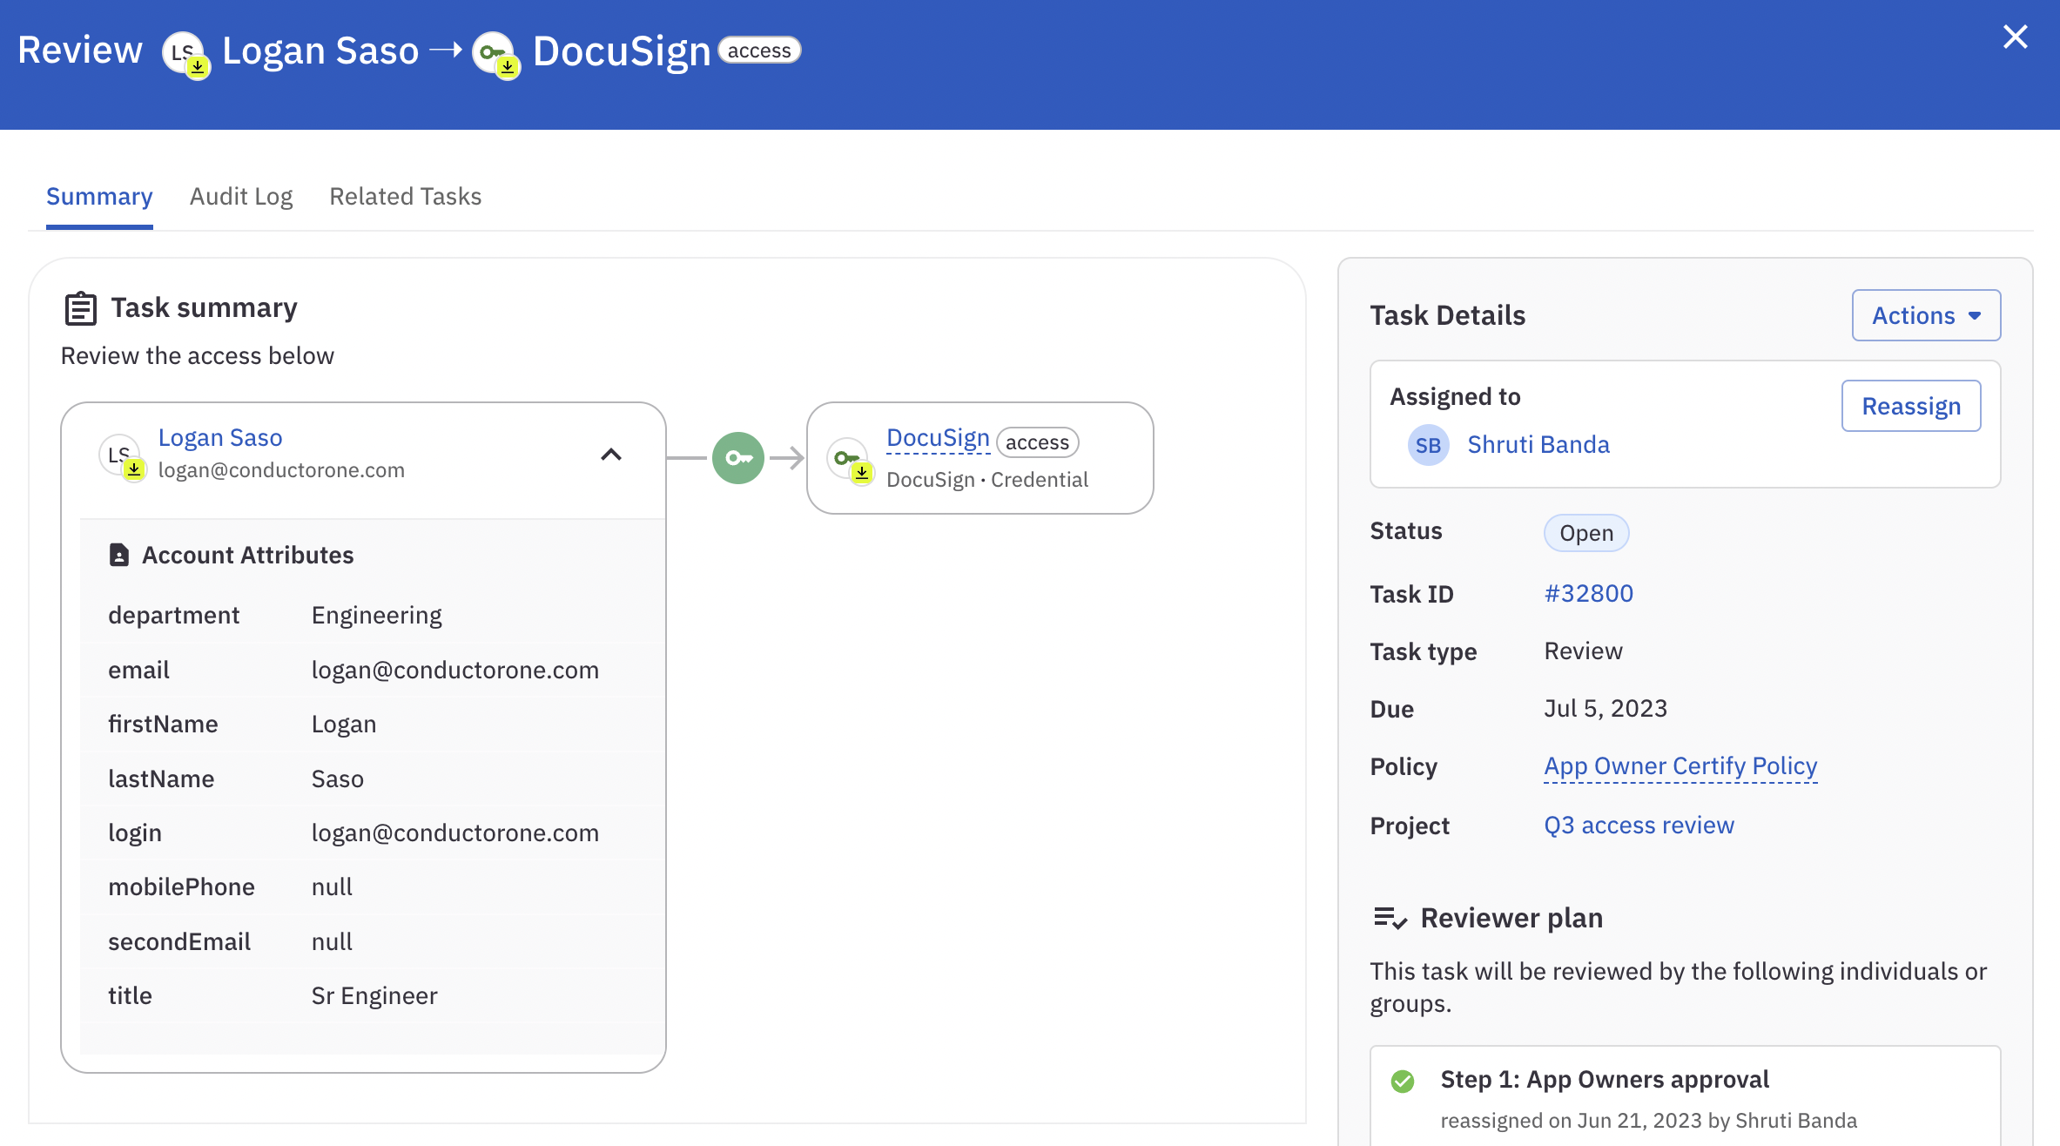Switch to the Summary tab
This screenshot has height=1146, width=2060.
(99, 197)
